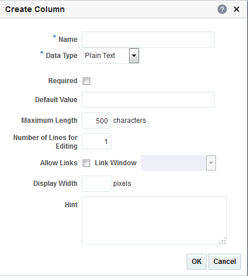Click into the Default Value field
This screenshot has width=248, height=276.
point(148,100)
